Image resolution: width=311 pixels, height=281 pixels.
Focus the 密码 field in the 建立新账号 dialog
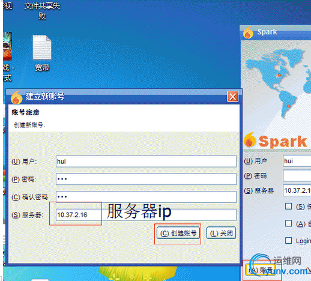tap(146, 179)
